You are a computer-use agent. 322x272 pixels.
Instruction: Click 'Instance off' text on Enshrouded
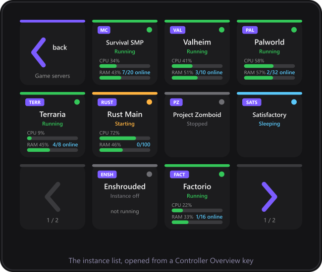click(125, 196)
